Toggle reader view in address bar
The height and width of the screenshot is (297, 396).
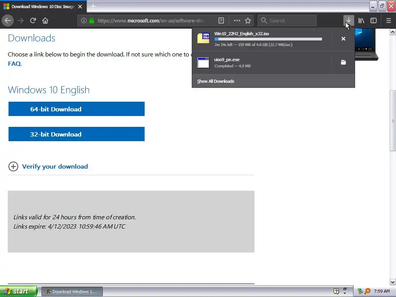(x=221, y=20)
